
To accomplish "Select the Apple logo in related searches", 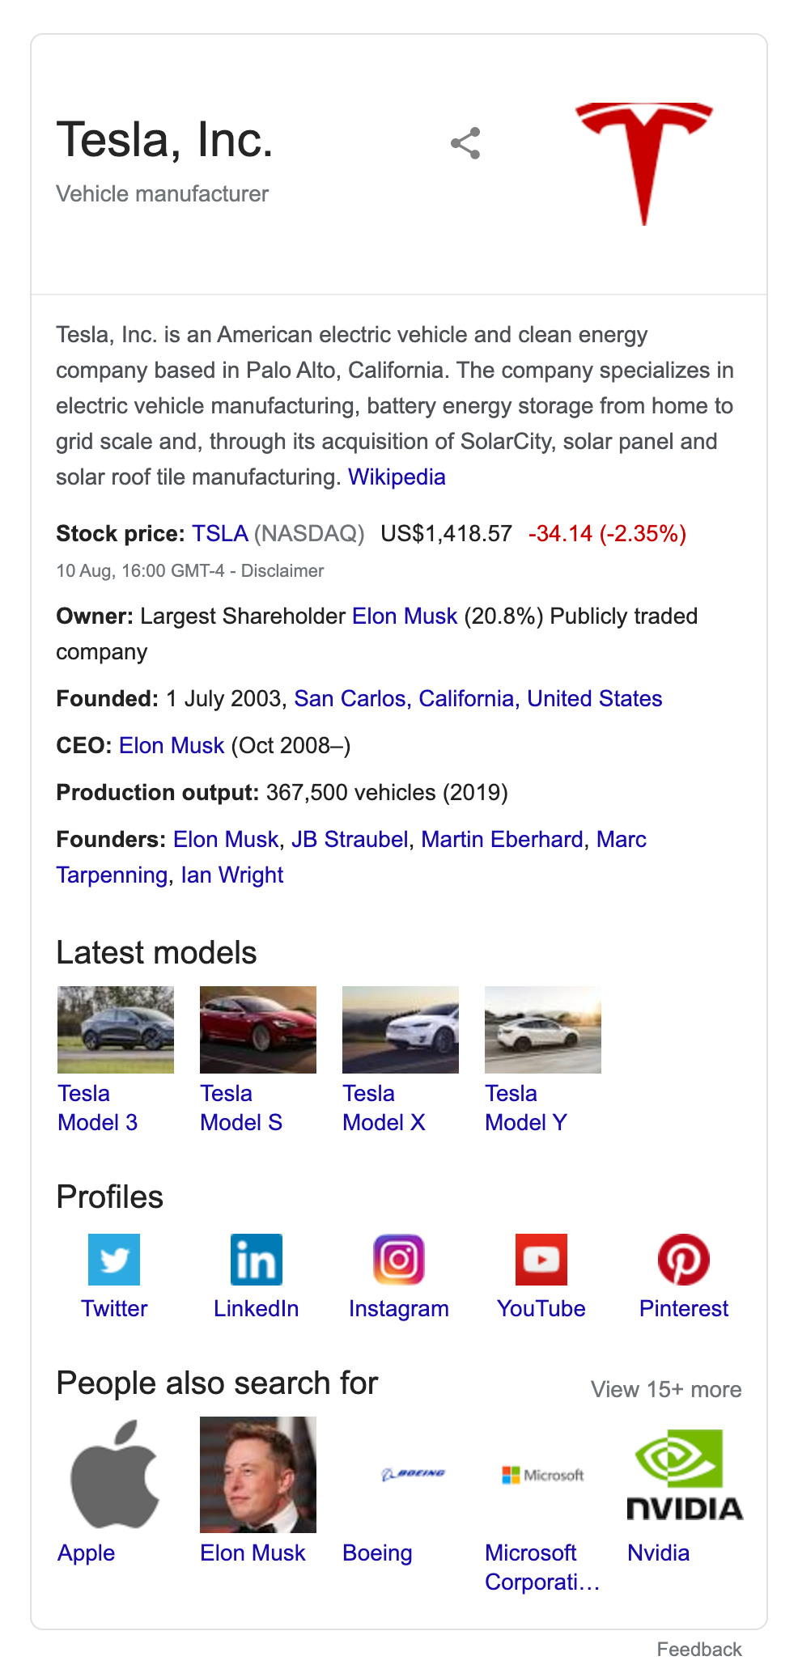I will click(x=116, y=1475).
